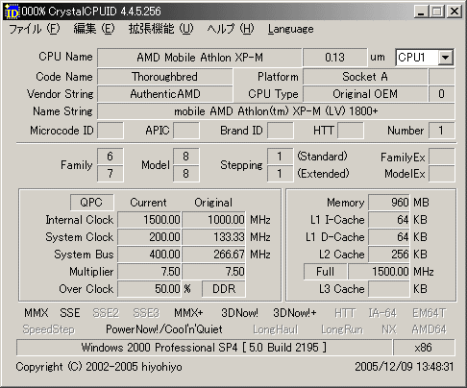
Task: Click the Current Internal Clock value 1500.00
Action: click(x=149, y=220)
